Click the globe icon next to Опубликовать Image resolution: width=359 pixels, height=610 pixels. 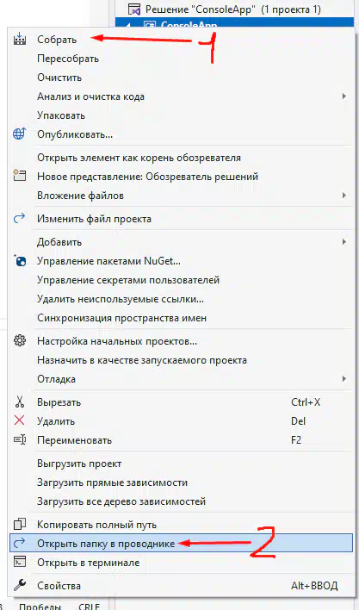coord(19,134)
